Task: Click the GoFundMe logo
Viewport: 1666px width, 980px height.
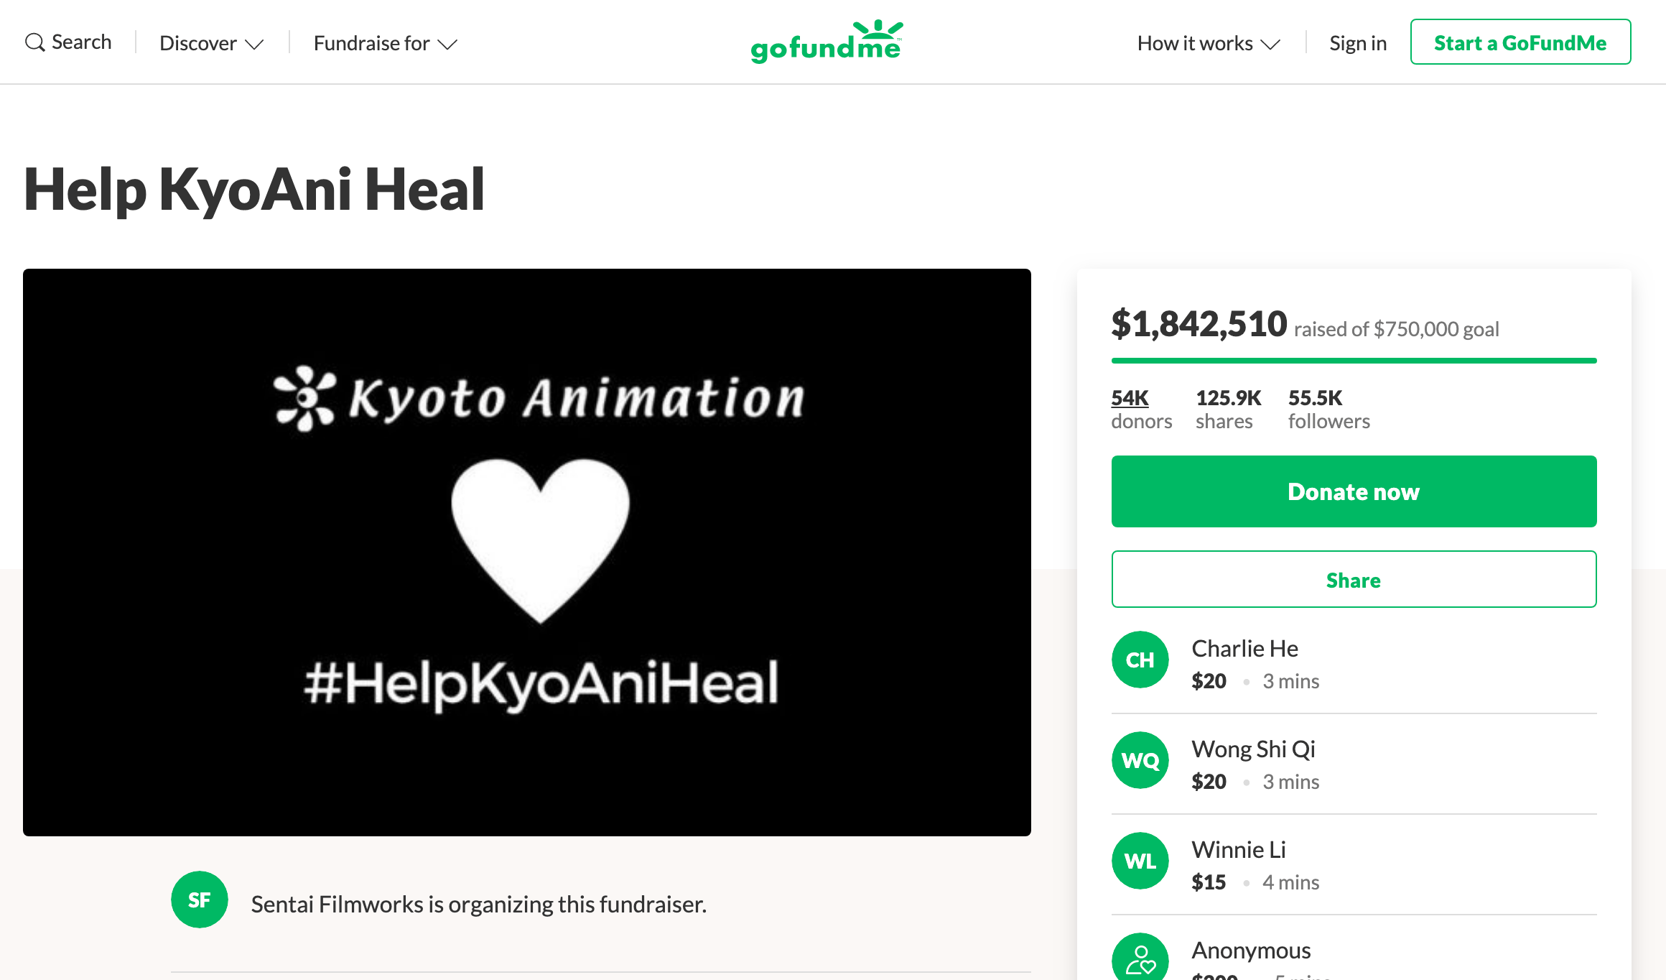Action: [x=827, y=42]
